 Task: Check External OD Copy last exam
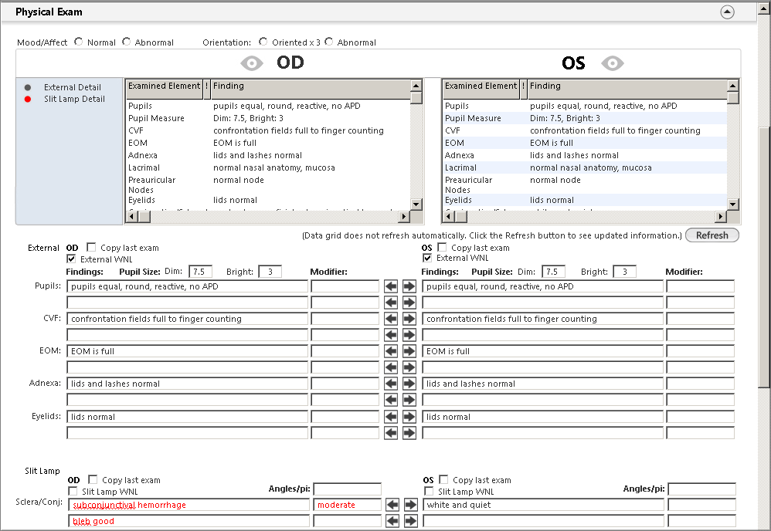pyautogui.click(x=91, y=247)
